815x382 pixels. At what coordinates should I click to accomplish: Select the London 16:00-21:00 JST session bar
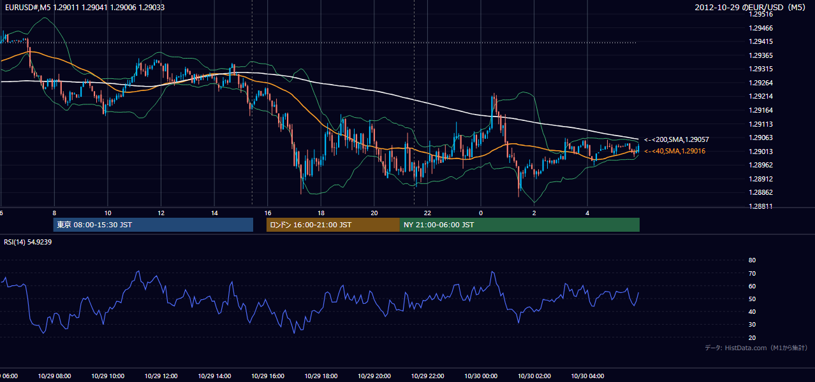(x=333, y=225)
